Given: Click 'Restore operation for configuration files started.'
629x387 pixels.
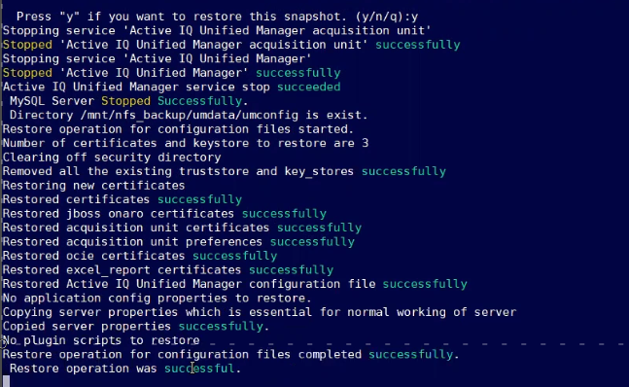Looking at the screenshot, I should tap(178, 129).
